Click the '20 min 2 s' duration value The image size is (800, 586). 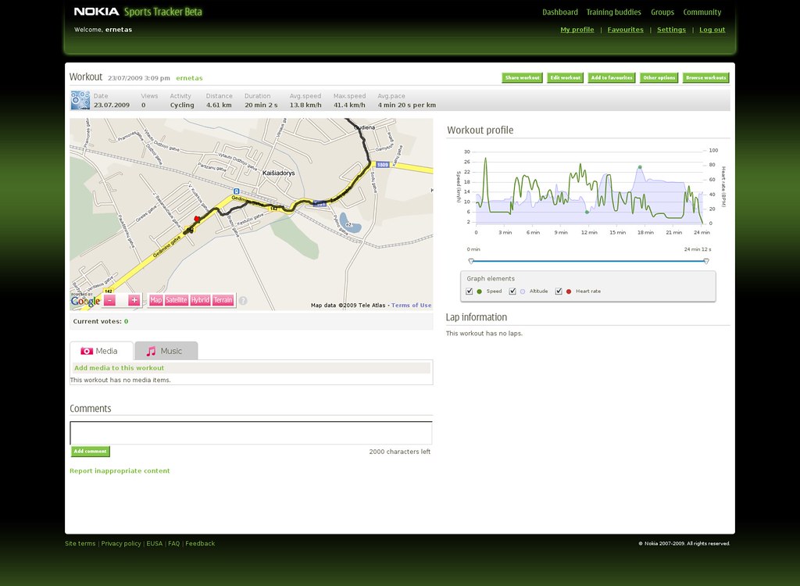pos(261,105)
